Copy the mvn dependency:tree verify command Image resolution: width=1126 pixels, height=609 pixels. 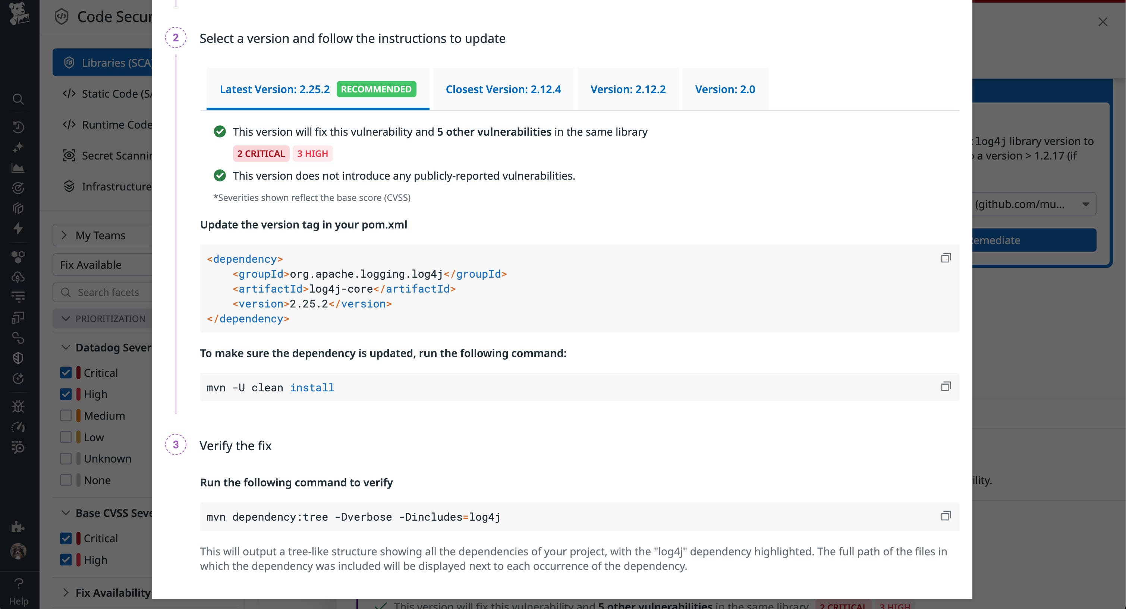946,515
